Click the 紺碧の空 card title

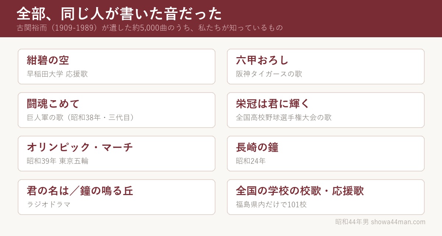(48, 60)
